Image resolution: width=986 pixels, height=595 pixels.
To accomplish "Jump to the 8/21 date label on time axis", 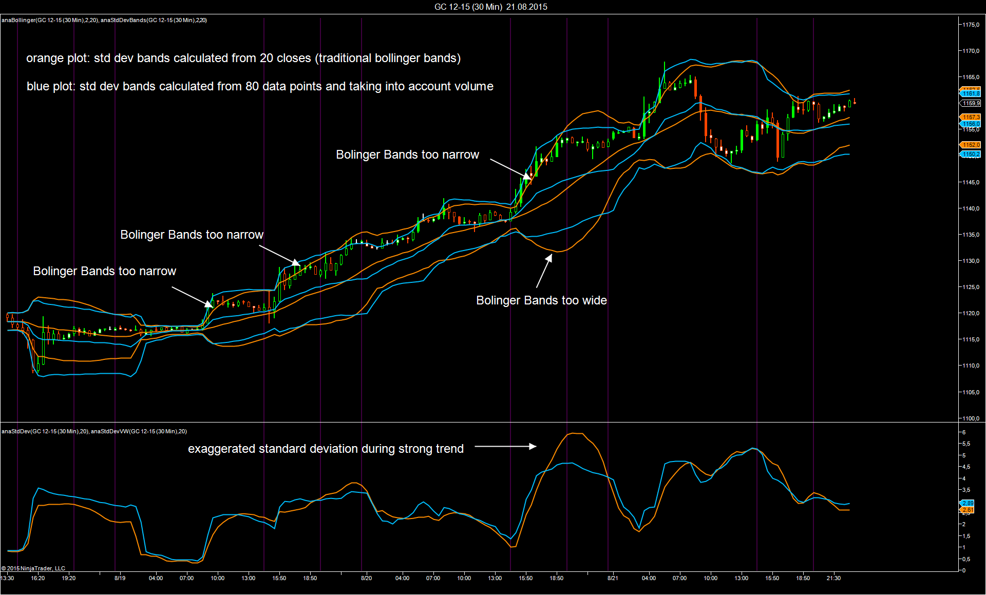I will click(613, 578).
